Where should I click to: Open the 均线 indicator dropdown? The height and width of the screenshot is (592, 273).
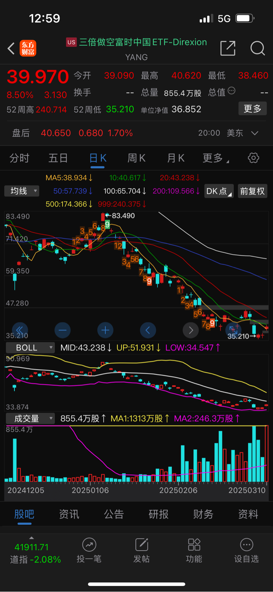pos(22,191)
